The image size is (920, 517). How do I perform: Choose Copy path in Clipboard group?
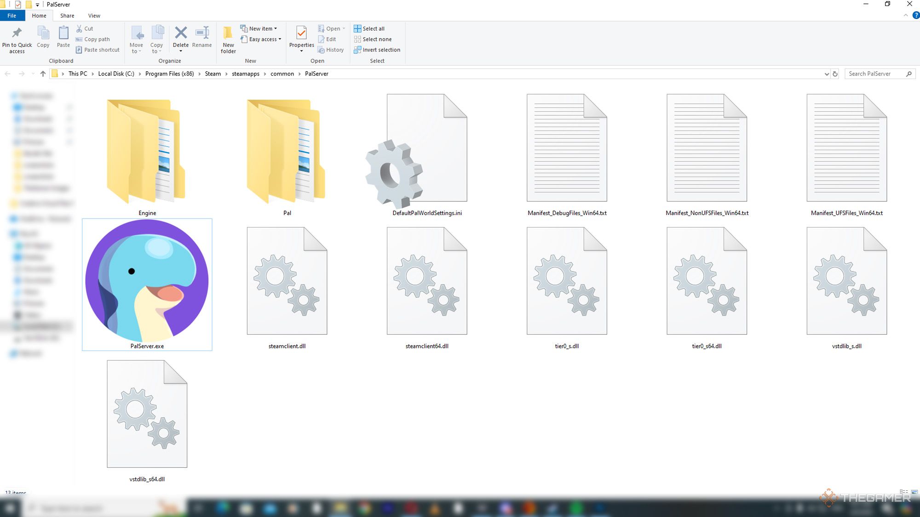pyautogui.click(x=93, y=39)
